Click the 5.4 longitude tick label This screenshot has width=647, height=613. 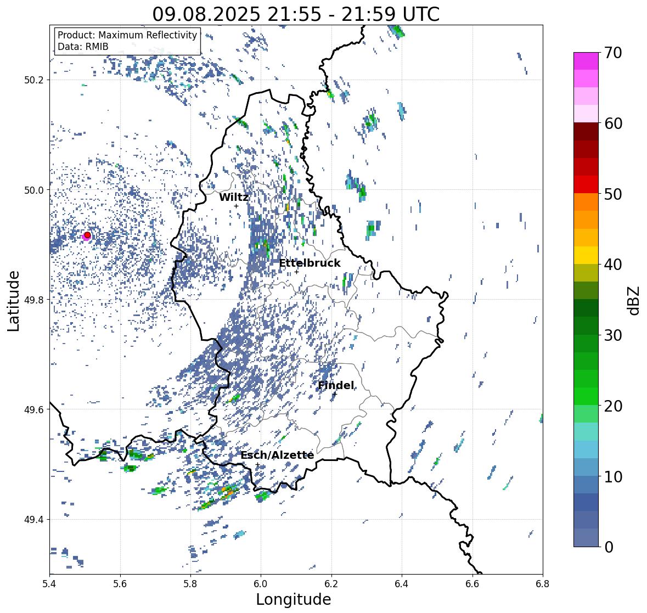point(49,584)
